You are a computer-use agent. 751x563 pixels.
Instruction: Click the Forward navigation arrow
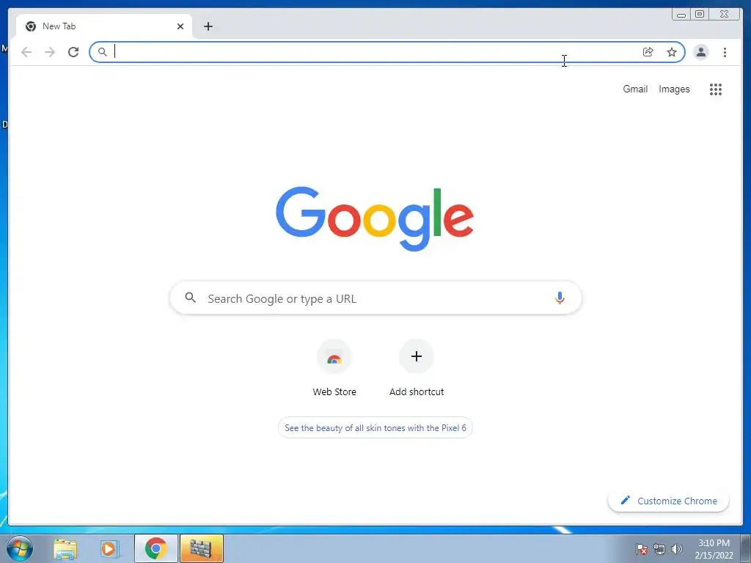50,52
